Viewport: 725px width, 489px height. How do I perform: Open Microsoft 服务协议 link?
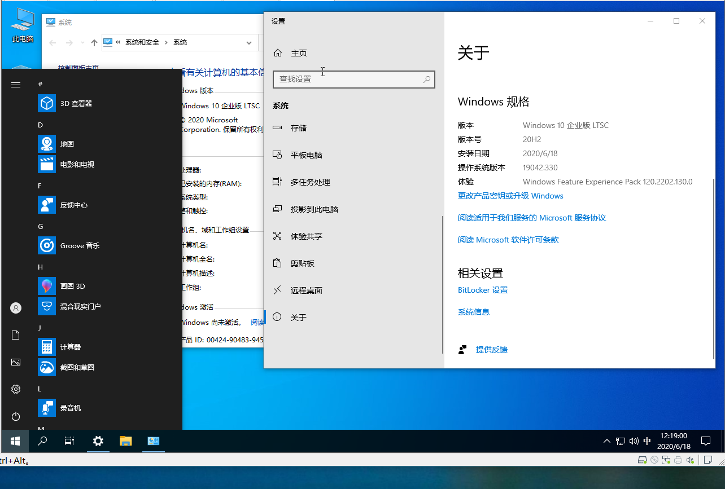pyautogui.click(x=532, y=218)
